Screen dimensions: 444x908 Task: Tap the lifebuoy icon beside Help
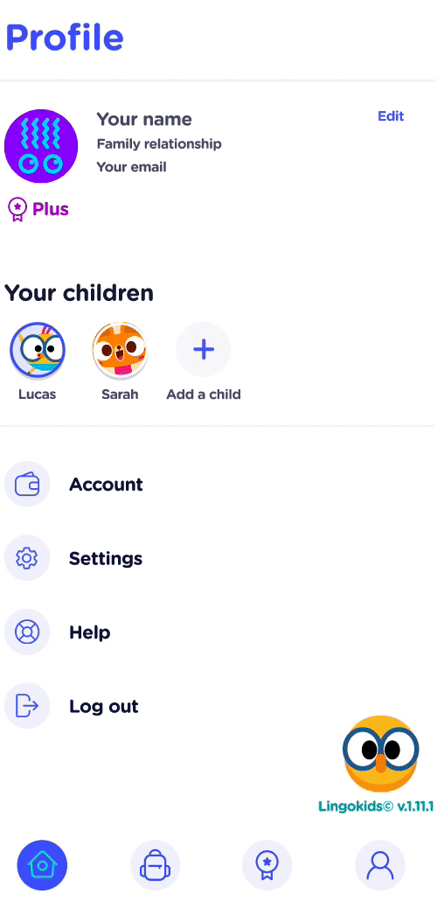pyautogui.click(x=27, y=632)
